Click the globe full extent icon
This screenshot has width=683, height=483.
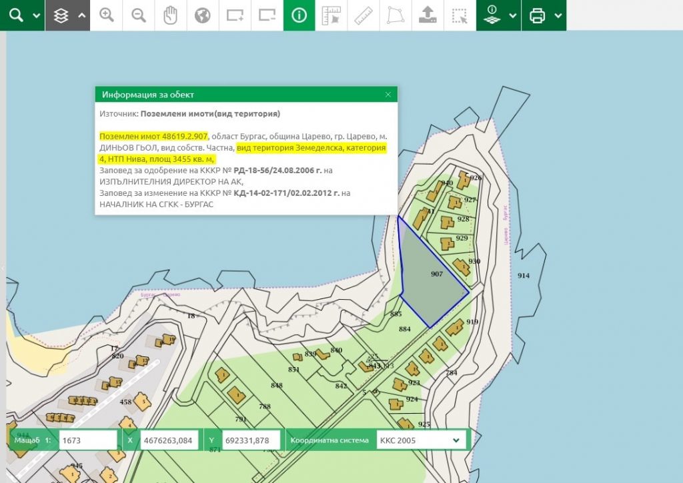click(x=203, y=15)
